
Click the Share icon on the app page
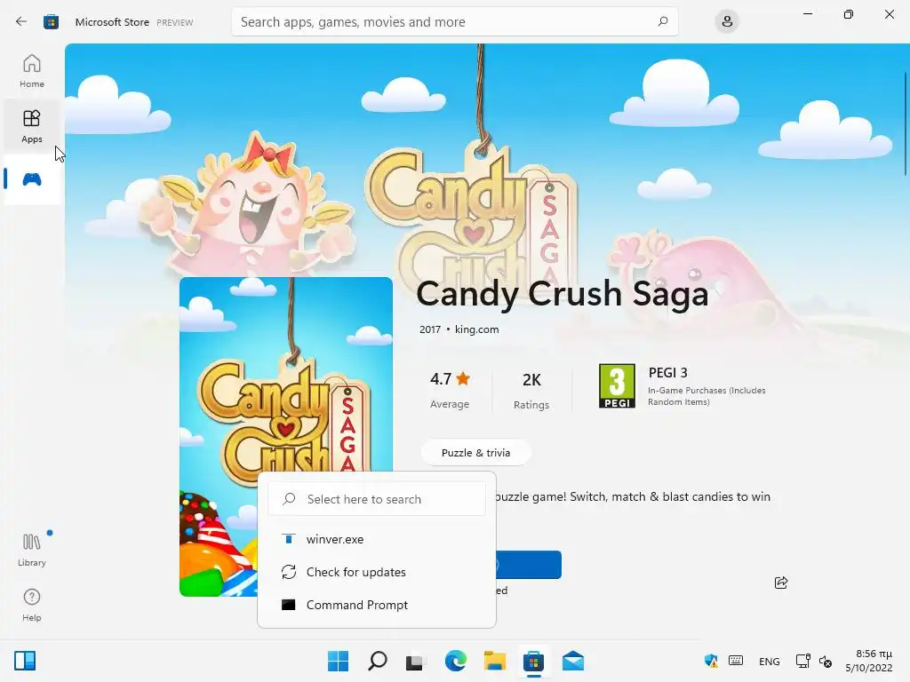point(781,583)
